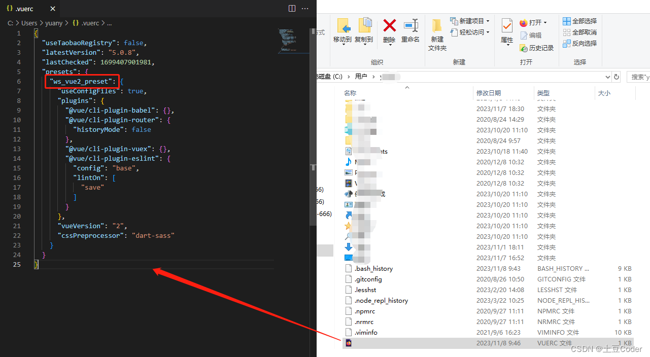This screenshot has height=357, width=650.
Task: Click the music note folder icon in file list
Action: point(349,162)
